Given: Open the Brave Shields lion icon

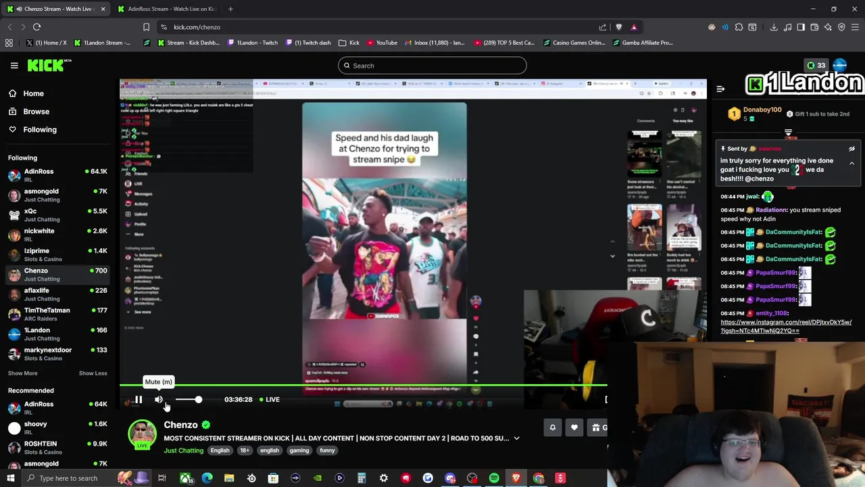Looking at the screenshot, I should (x=618, y=27).
